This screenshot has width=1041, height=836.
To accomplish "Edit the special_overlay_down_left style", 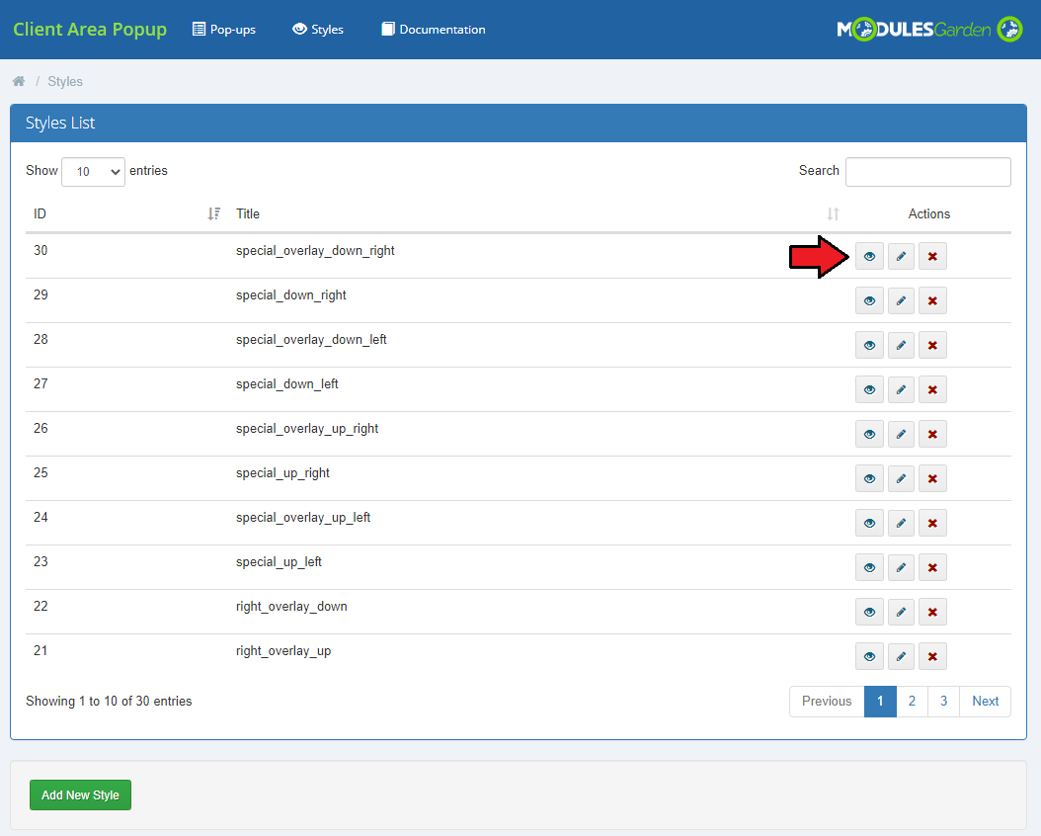I will point(901,345).
